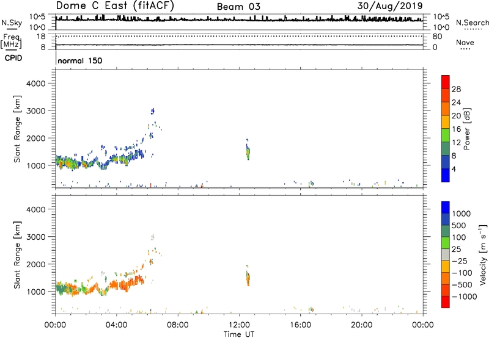Screen dimensions: 489x338
Task: Click the 'normal 150' CPID text
Action: [80, 60]
